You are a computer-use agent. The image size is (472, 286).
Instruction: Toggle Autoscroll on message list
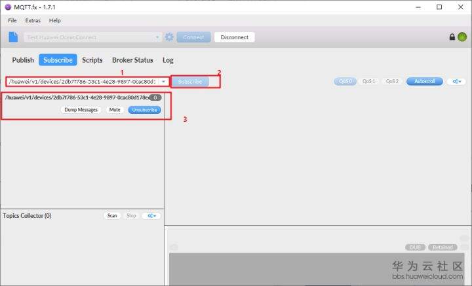[x=424, y=81]
